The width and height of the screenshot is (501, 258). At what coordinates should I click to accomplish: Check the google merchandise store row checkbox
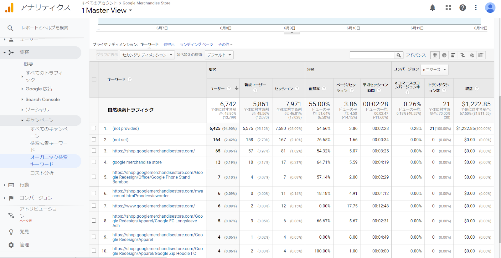tap(94, 162)
